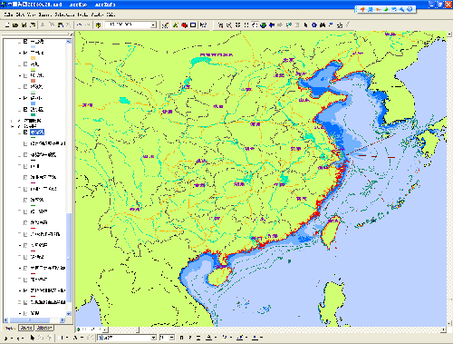Save the map document
Screen dimensions: 453x344
pos(24,25)
